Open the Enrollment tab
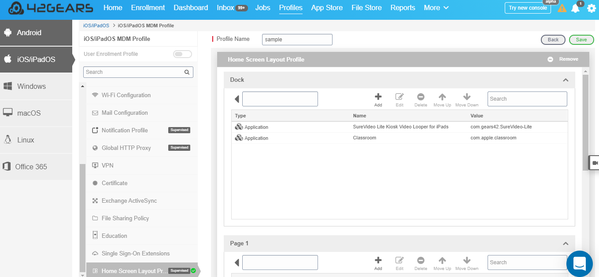The image size is (599, 277). pos(148,8)
